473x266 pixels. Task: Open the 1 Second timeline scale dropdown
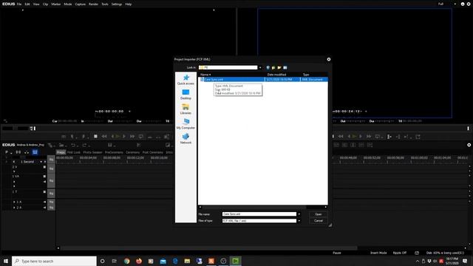click(41, 162)
